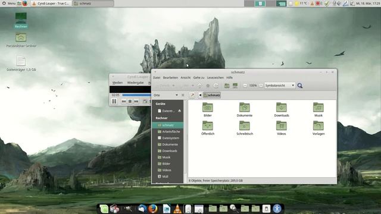Click zoom out minus button

(245, 86)
